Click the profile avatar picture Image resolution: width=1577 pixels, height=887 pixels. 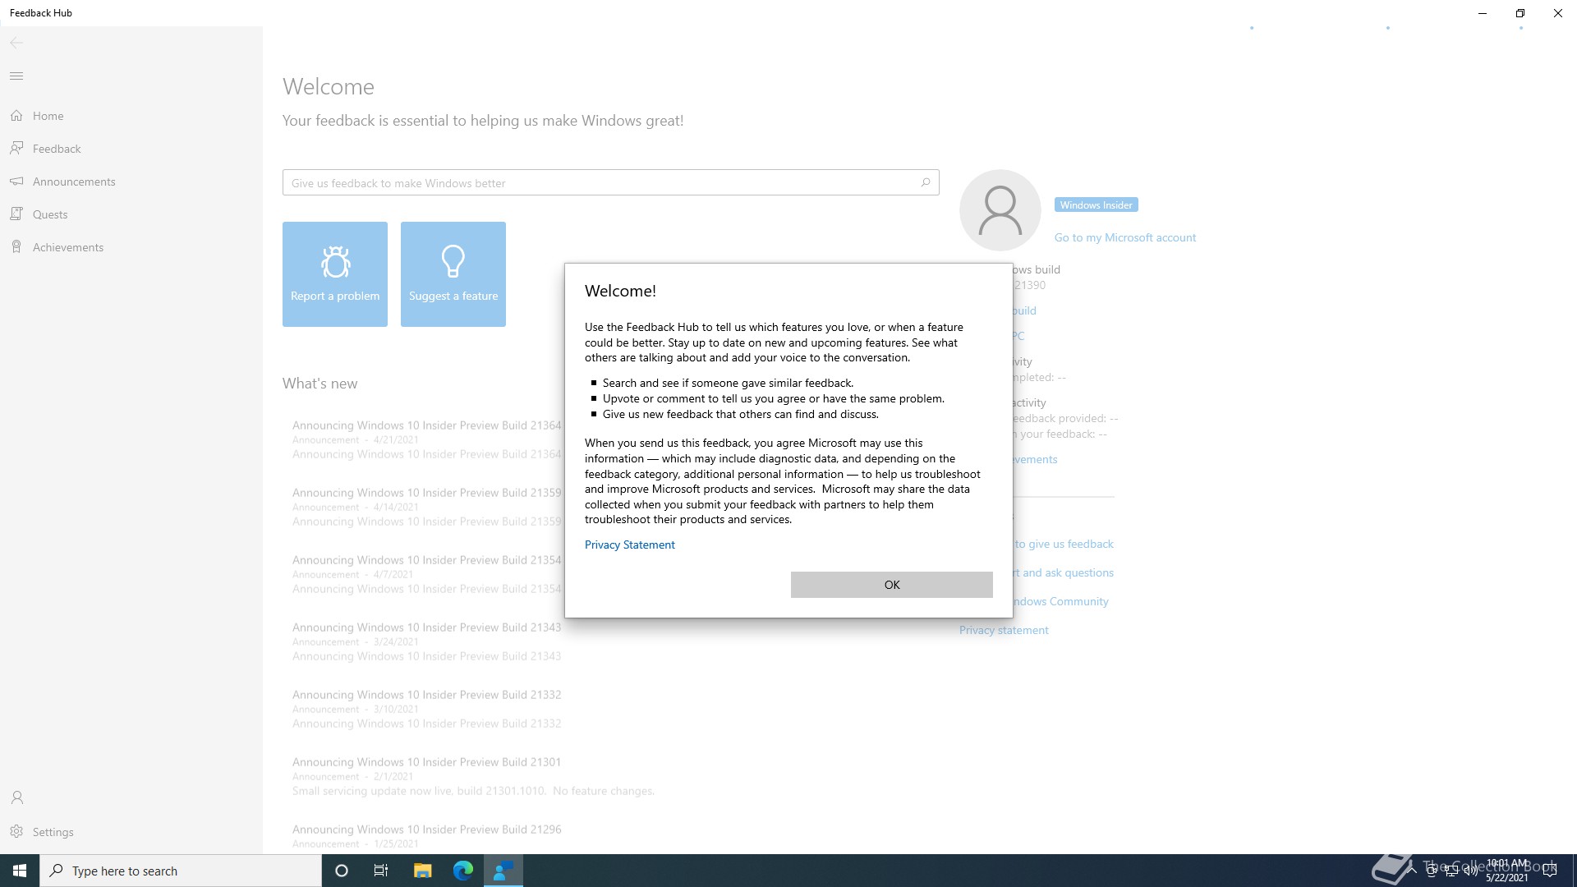1000,210
